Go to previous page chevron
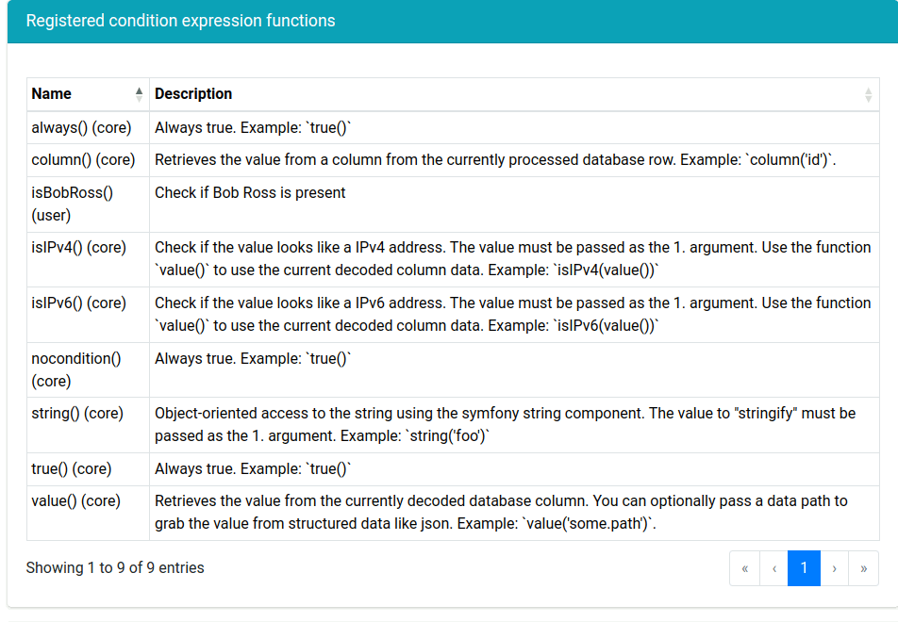The height and width of the screenshot is (622, 898). coord(774,568)
